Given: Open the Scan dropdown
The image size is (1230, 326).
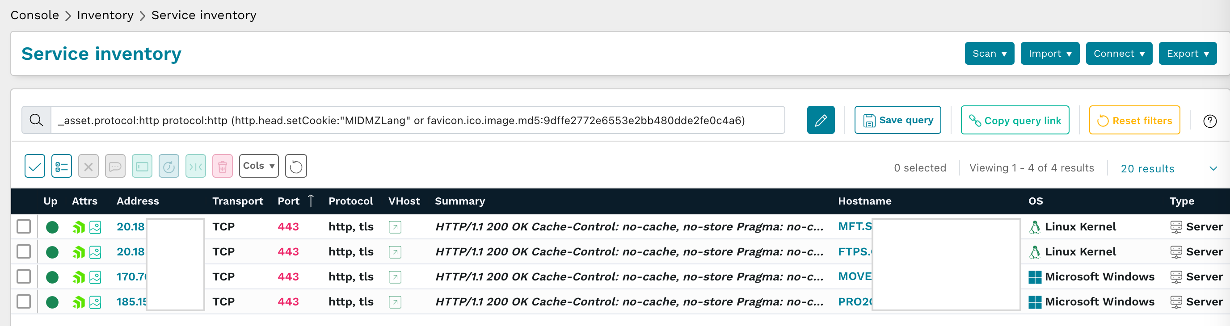Looking at the screenshot, I should click(x=989, y=54).
